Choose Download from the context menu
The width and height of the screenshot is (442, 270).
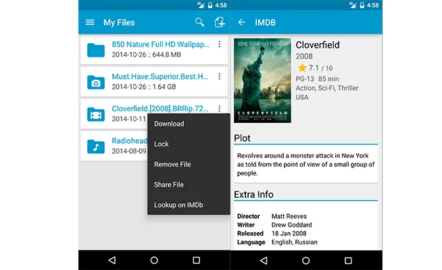189,124
